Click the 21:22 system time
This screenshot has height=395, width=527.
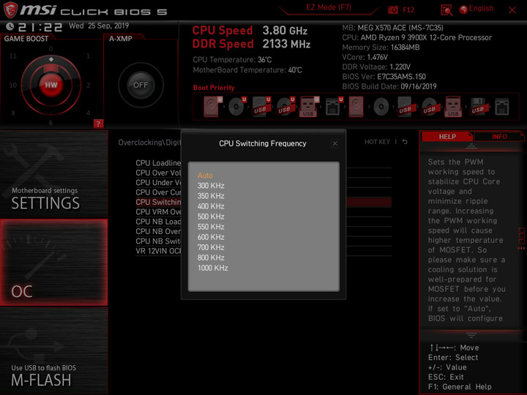(40, 27)
